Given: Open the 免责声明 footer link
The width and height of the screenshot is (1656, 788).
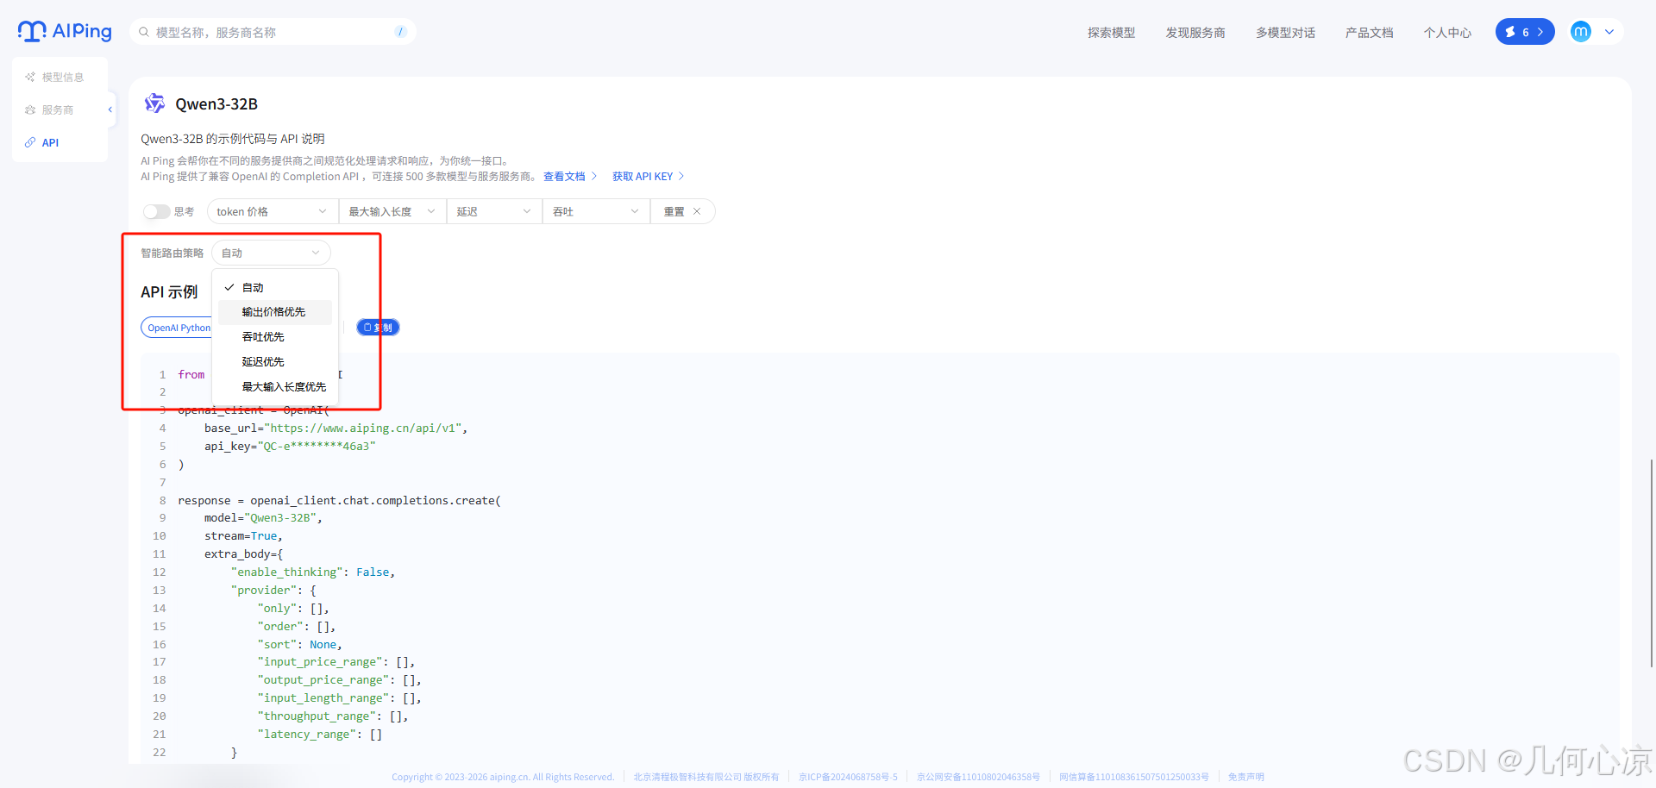Looking at the screenshot, I should pyautogui.click(x=1245, y=777).
